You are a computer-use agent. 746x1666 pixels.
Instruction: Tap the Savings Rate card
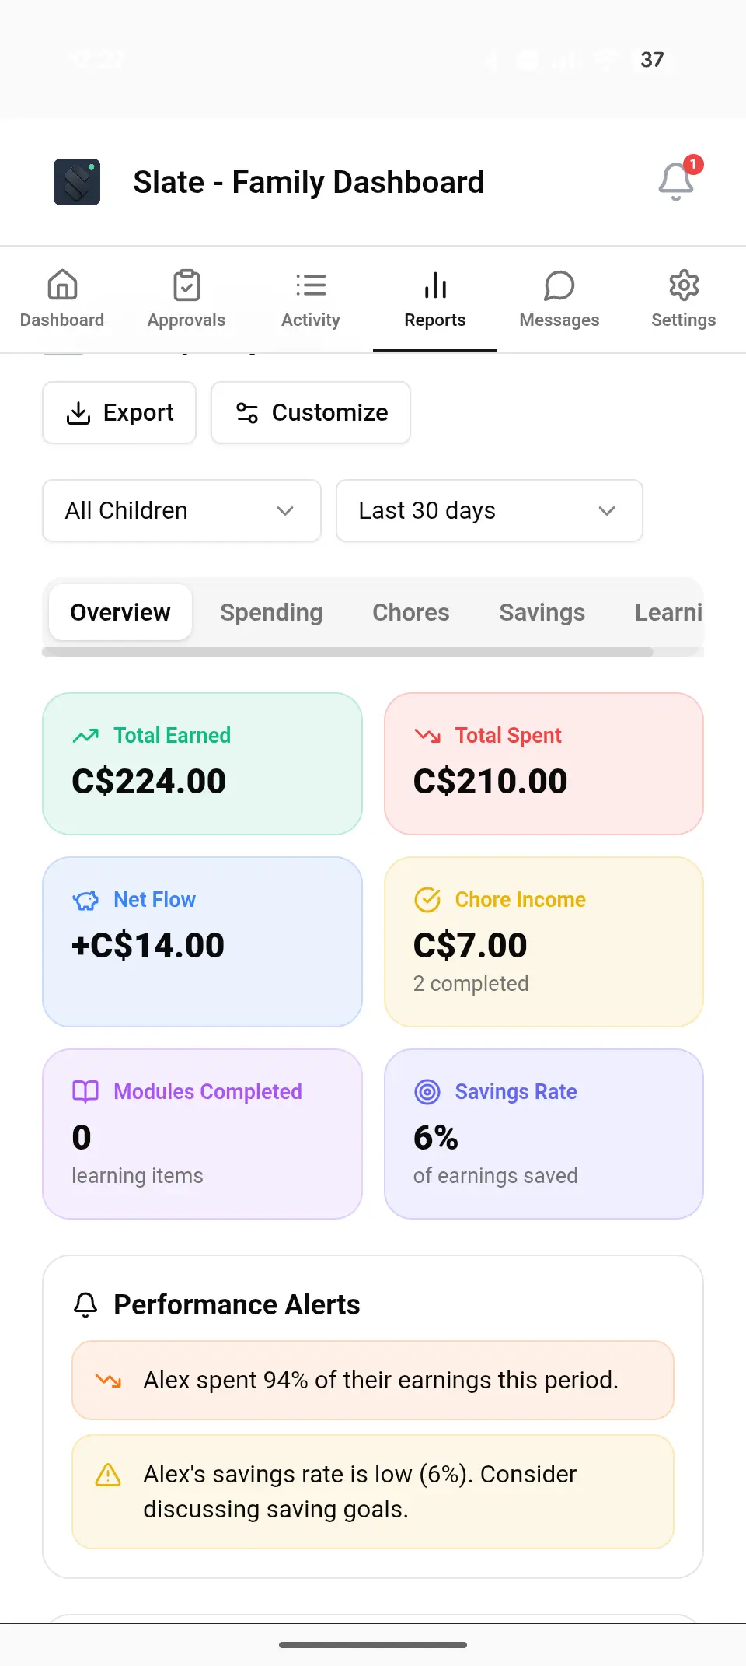544,1133
